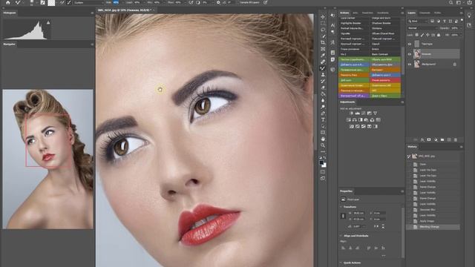Select the Actions tab
The width and height of the screenshot is (475, 267).
pos(344,13)
